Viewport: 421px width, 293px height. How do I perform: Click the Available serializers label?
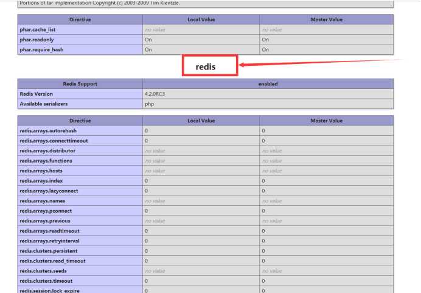tap(44, 104)
